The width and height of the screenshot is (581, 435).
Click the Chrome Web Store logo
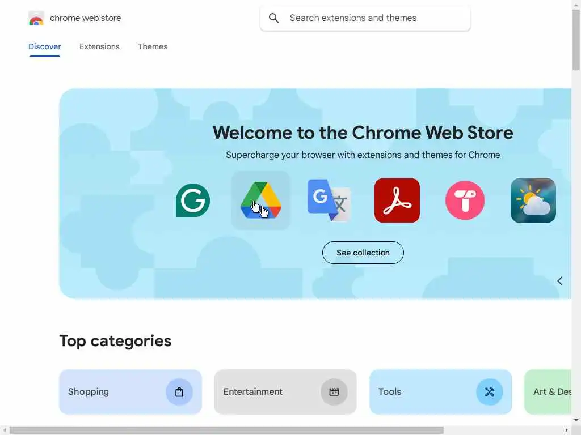[x=36, y=18]
